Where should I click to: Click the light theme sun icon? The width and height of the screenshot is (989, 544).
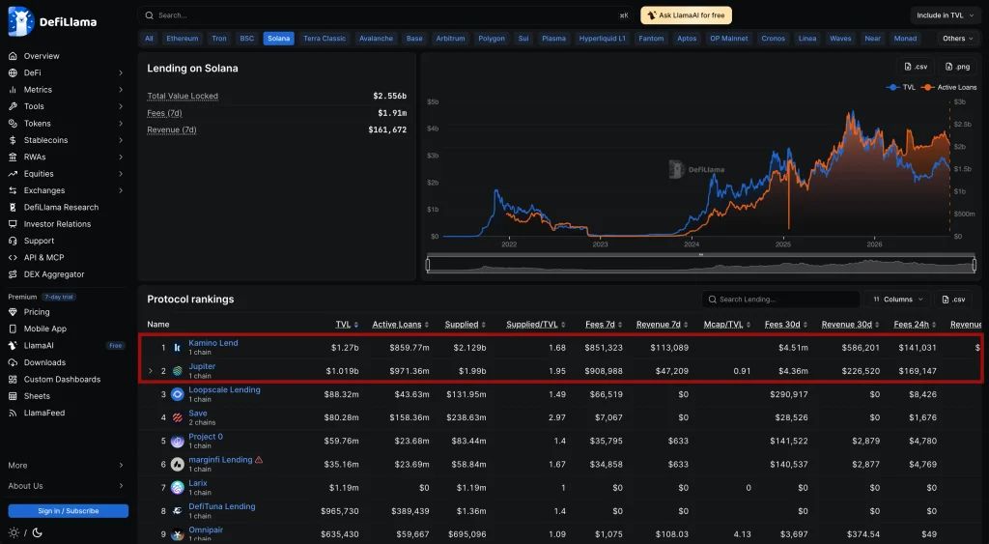click(x=14, y=532)
